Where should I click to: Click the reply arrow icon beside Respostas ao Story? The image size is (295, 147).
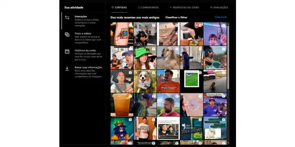coord(171,7)
